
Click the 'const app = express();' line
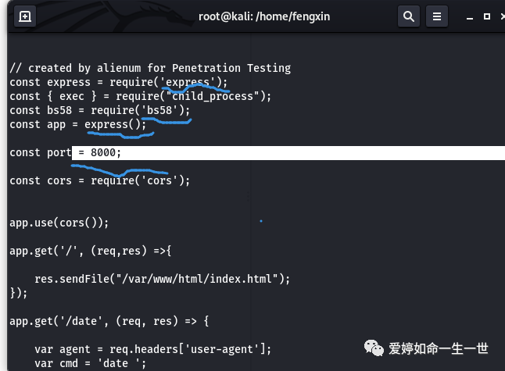point(78,124)
